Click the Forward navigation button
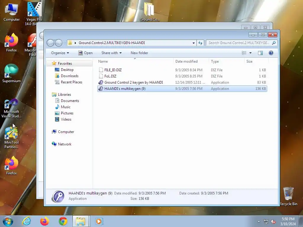303x227 pixels. tap(59, 43)
